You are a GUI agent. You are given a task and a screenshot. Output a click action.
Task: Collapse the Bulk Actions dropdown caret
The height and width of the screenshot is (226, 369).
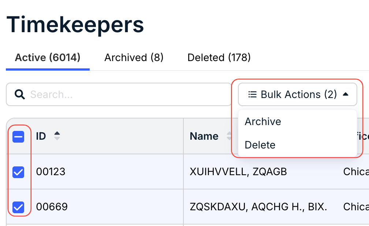click(x=346, y=94)
